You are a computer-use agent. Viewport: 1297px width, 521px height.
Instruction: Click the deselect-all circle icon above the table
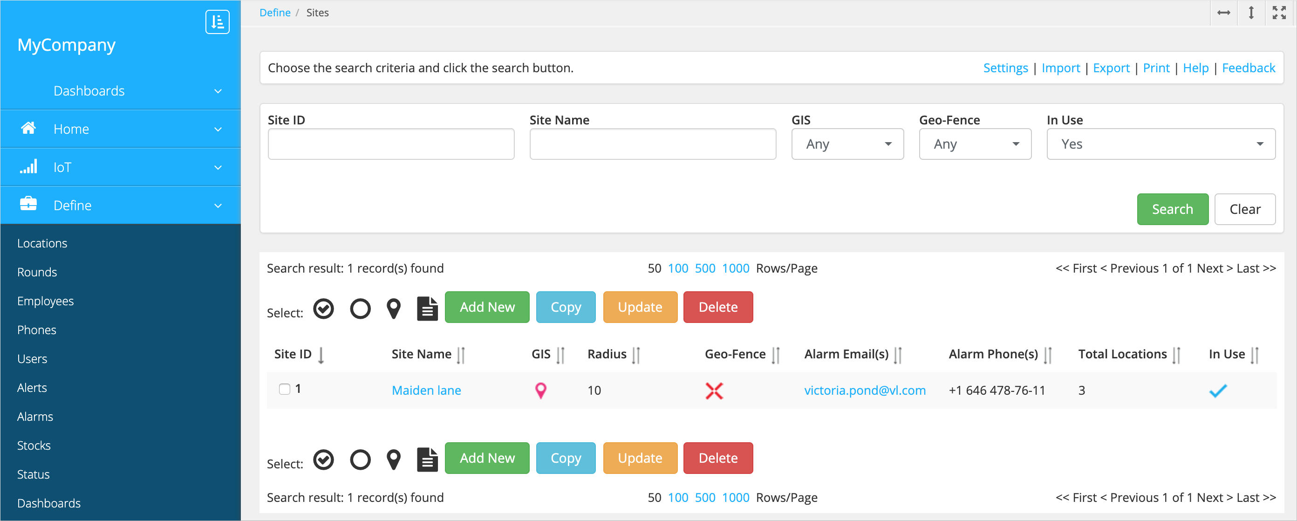tap(360, 308)
